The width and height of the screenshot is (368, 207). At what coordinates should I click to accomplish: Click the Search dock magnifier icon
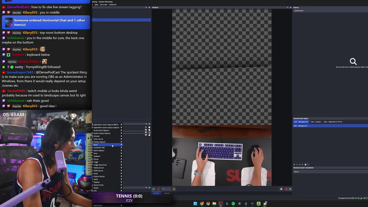353,61
